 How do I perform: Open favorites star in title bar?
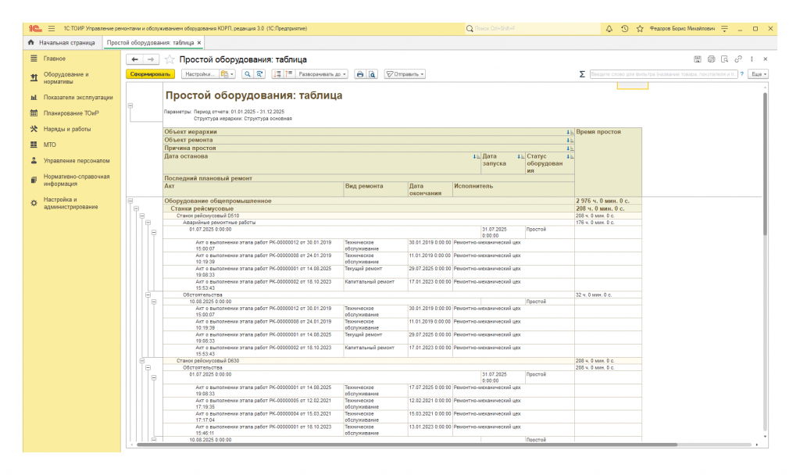click(x=640, y=29)
